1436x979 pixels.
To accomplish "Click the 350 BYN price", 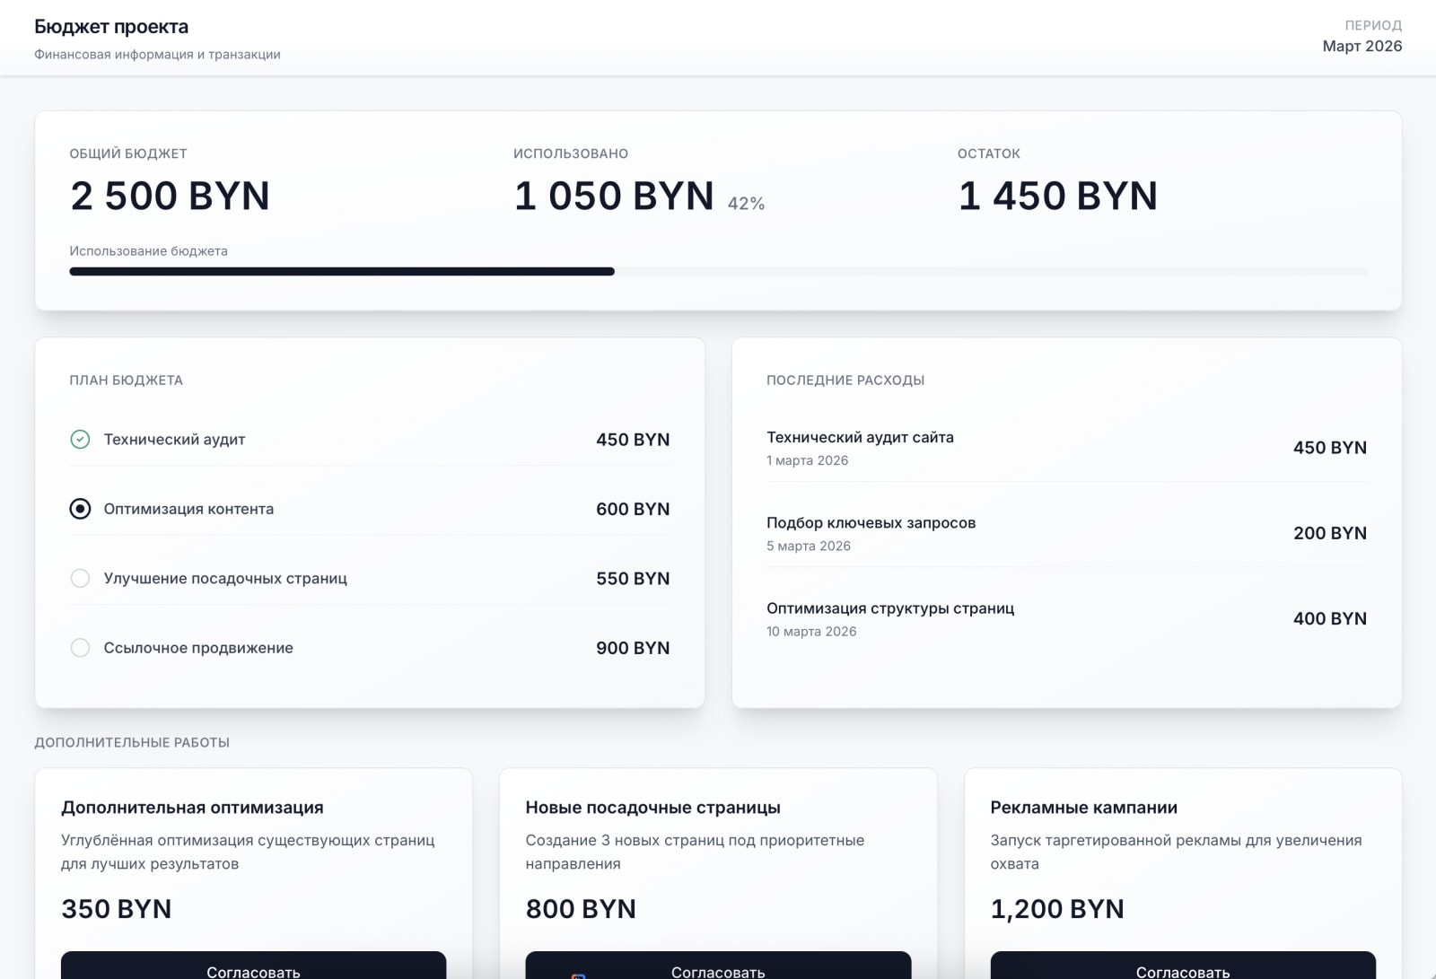I will coord(117,909).
